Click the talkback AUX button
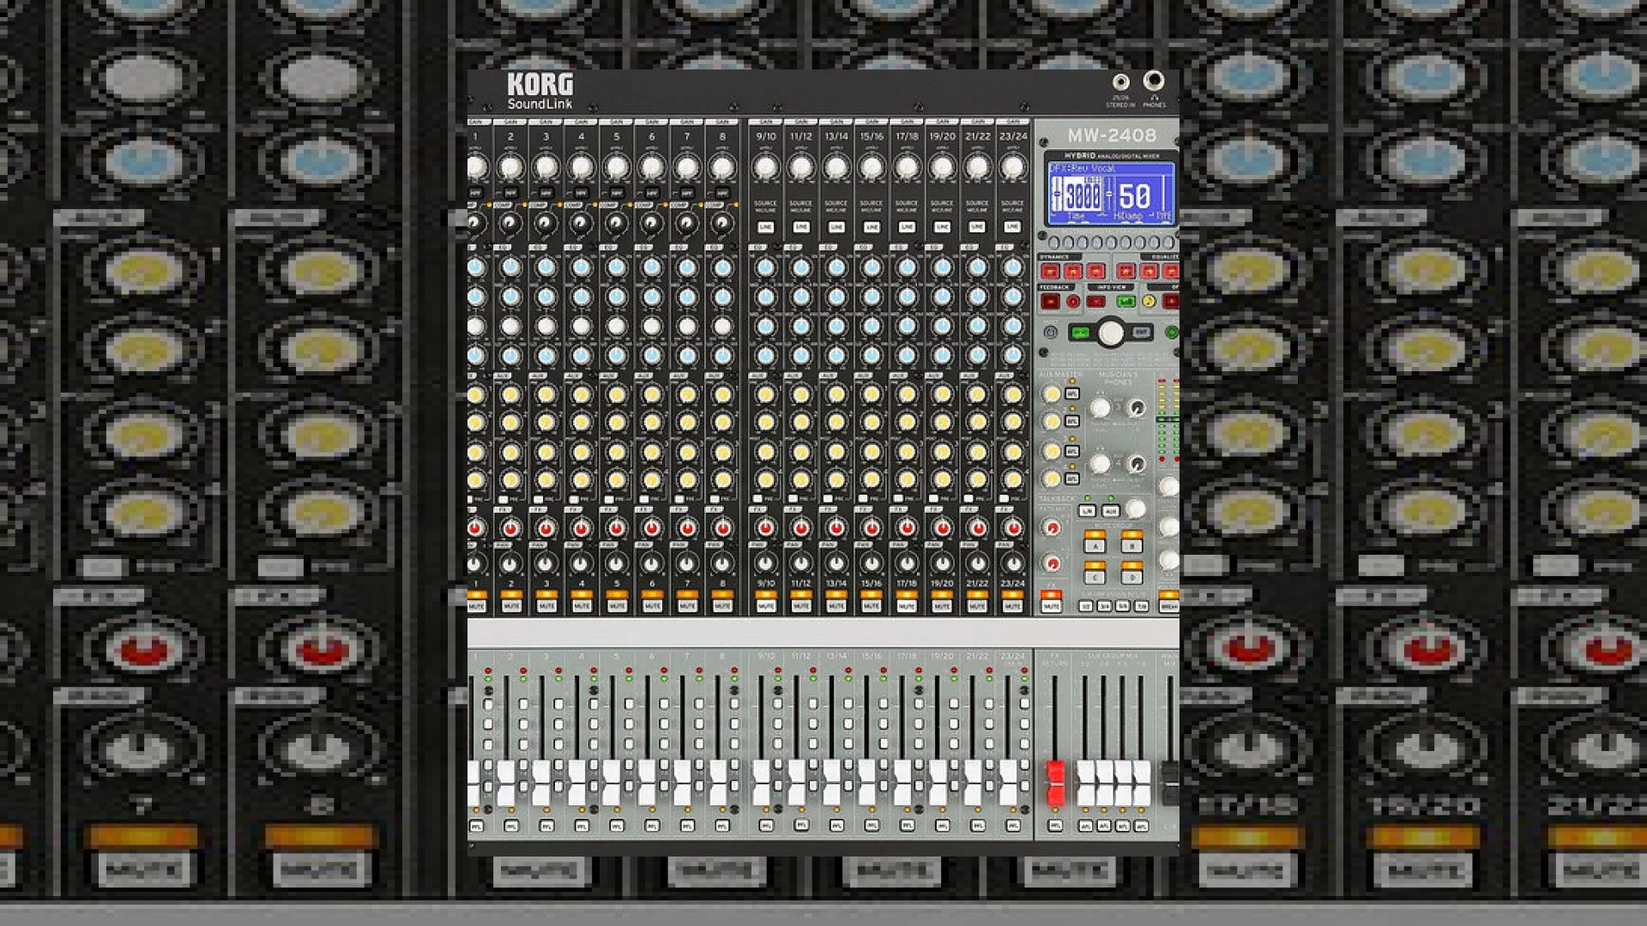Screen dimensions: 1647x926 (x=1110, y=511)
